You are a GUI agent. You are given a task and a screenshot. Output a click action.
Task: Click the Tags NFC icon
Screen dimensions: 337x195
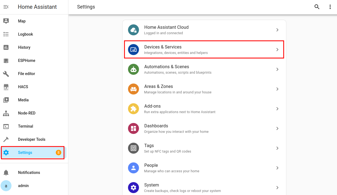click(133, 148)
